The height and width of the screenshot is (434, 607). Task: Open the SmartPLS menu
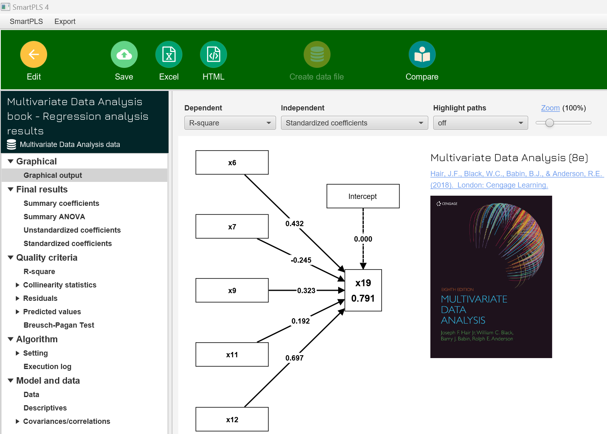26,22
